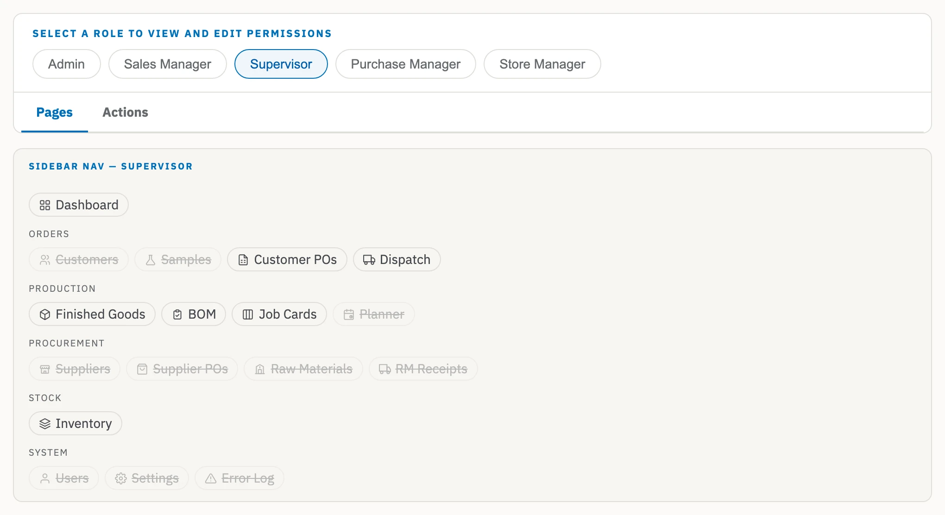Click the Suppliers storefront icon

coord(45,369)
